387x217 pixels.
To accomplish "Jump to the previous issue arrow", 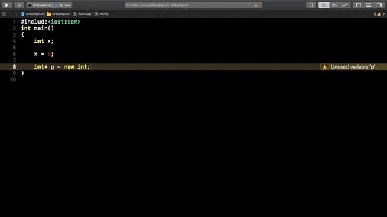I will tap(375, 14).
